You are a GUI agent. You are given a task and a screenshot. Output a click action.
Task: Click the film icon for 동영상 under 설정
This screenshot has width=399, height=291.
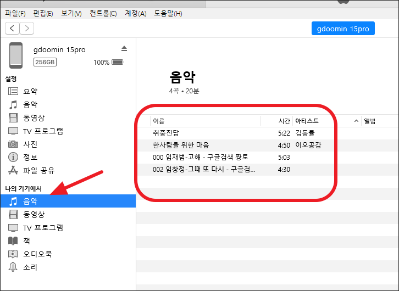point(13,117)
